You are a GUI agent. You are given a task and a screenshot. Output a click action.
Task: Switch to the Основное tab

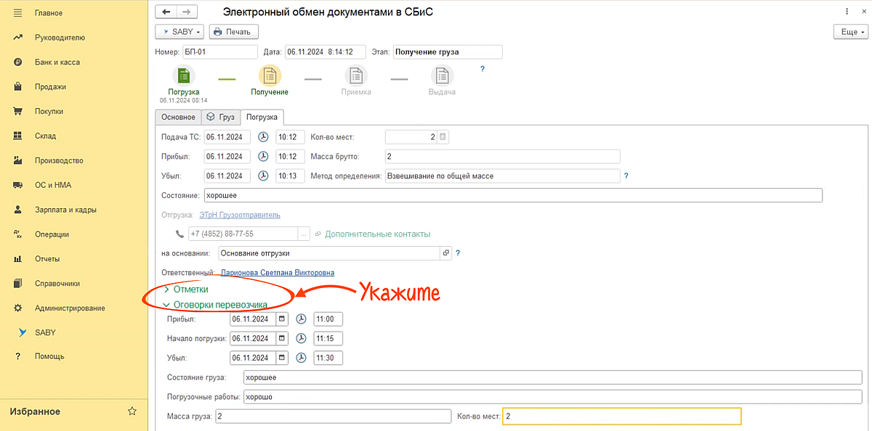(x=178, y=117)
